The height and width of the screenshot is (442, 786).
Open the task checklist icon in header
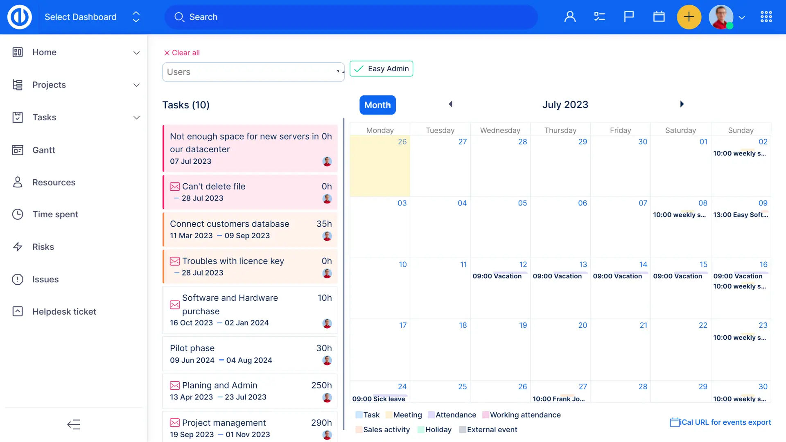pos(599,17)
